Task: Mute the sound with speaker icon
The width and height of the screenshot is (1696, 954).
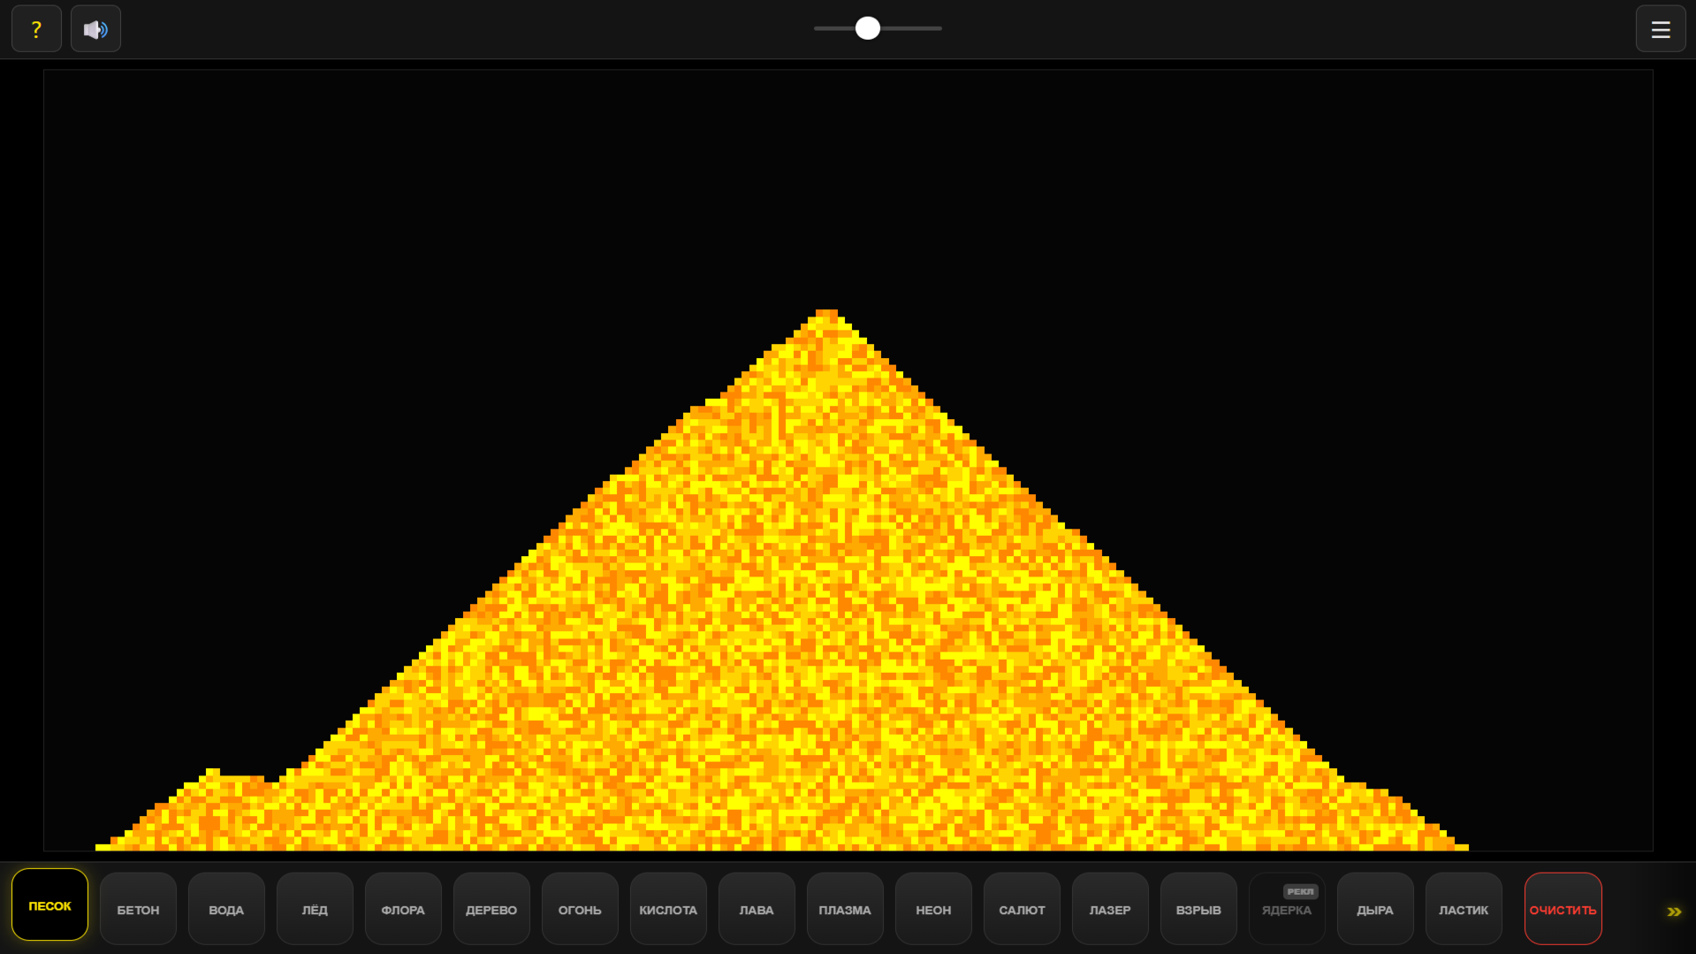Action: (95, 28)
